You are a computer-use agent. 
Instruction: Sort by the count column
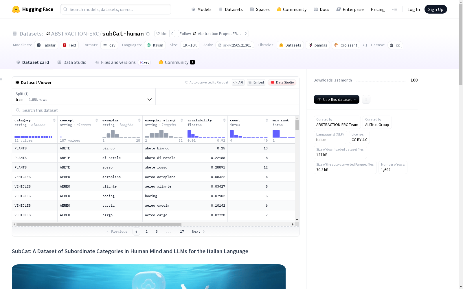(x=267, y=120)
